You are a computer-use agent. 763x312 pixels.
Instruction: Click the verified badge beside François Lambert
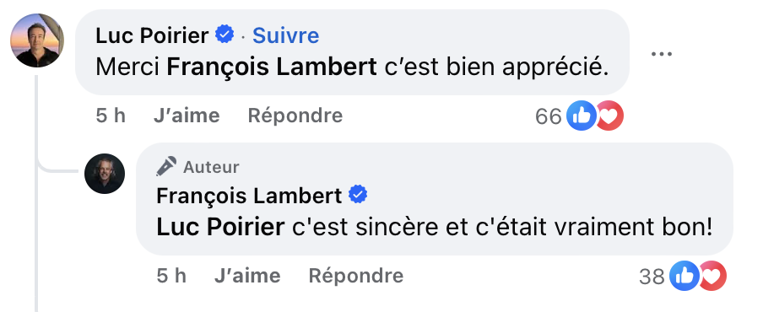pyautogui.click(x=358, y=196)
